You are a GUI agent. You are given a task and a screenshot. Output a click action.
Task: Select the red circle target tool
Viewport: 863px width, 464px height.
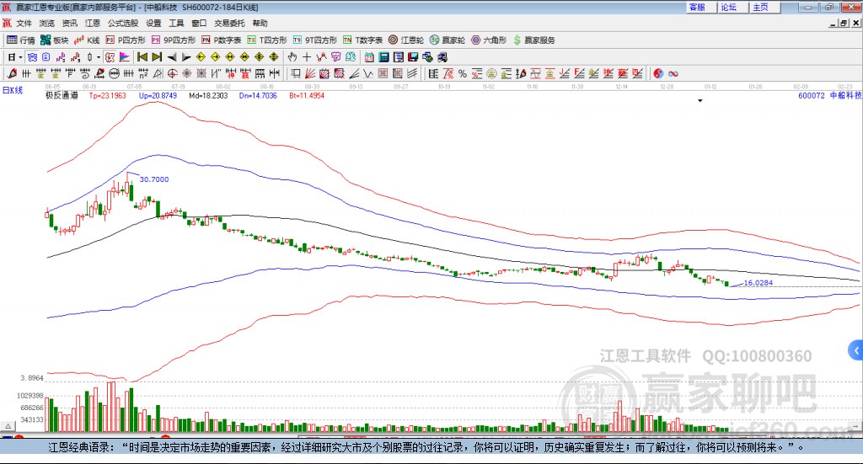pos(172,73)
